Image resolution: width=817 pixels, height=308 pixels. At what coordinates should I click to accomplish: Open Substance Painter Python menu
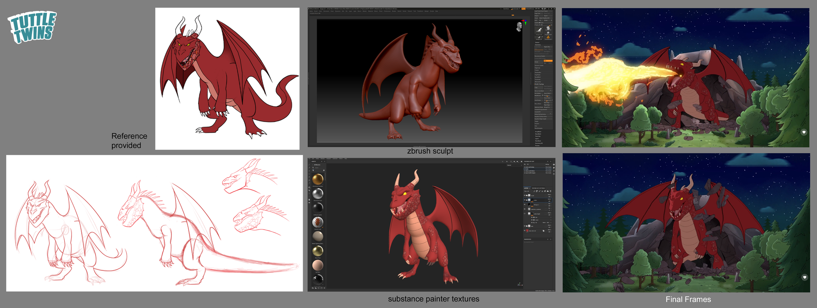[341, 158]
